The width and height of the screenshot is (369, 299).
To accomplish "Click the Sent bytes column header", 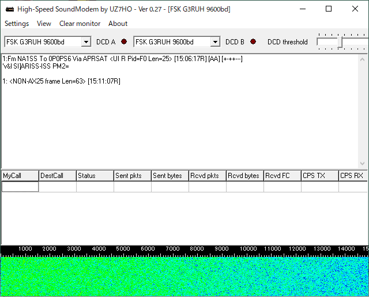I will tap(170, 176).
